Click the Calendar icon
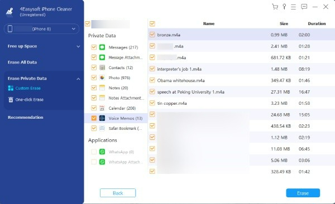 pyautogui.click(x=102, y=108)
